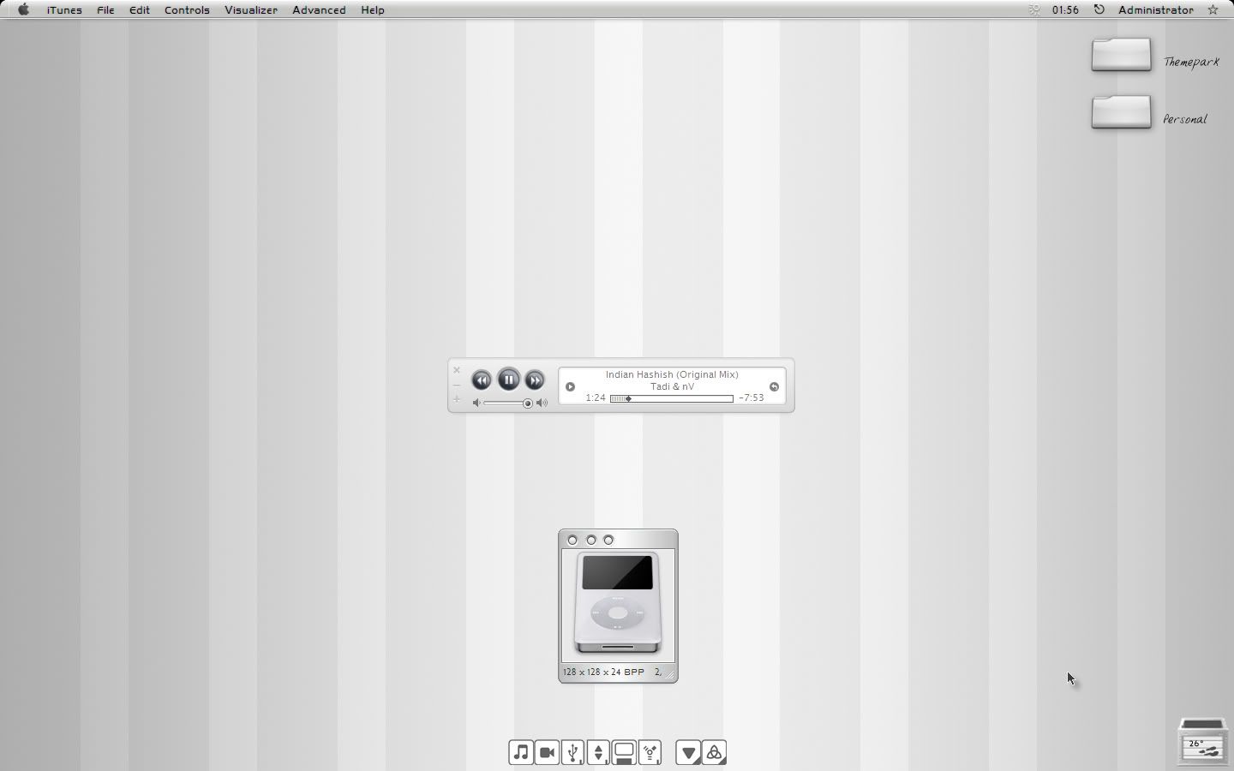This screenshot has height=771, width=1234.
Task: Open the FireWire plug dock icon
Action: tap(650, 752)
